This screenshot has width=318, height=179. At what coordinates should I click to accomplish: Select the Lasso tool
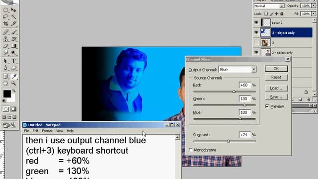click(5, 16)
